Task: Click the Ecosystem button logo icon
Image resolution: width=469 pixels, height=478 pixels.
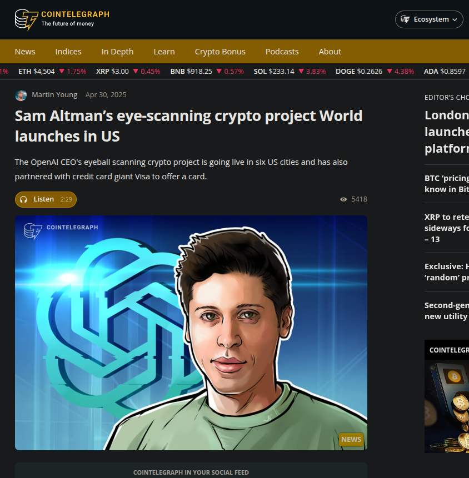Action: (405, 19)
